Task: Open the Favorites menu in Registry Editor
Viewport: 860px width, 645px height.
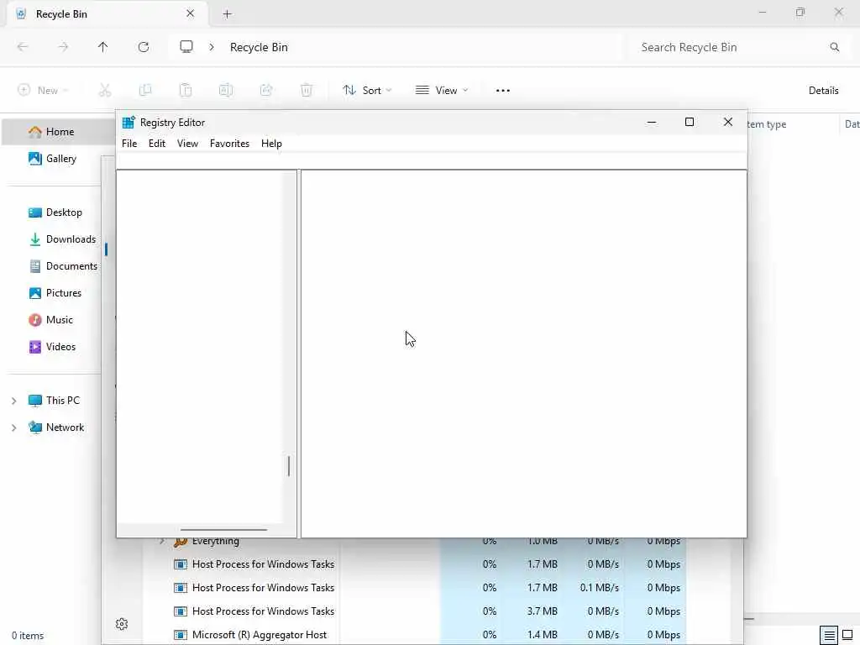Action: pyautogui.click(x=229, y=144)
